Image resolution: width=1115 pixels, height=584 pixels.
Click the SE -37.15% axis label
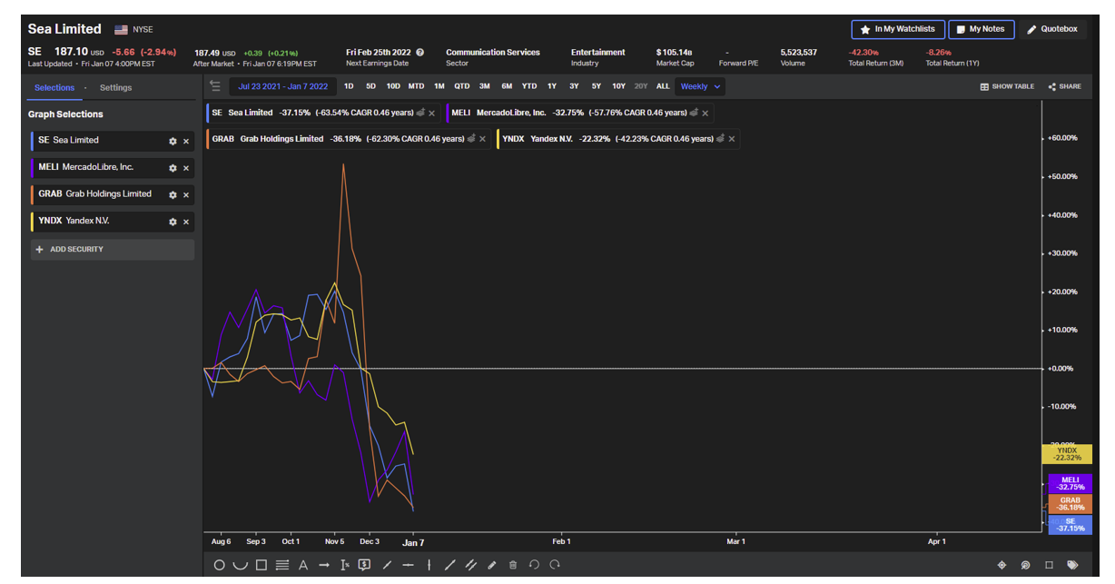tap(1070, 525)
